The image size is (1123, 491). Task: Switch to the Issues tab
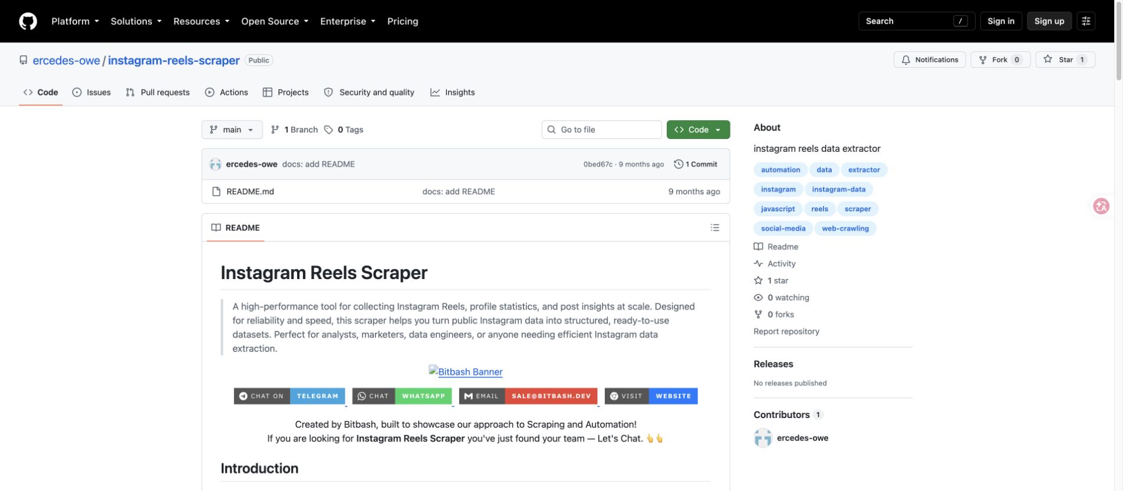(91, 92)
